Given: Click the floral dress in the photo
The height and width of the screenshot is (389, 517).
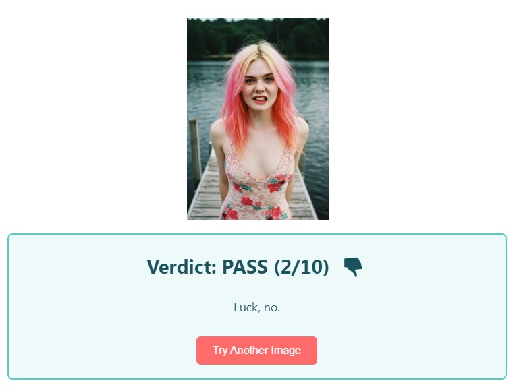Looking at the screenshot, I should click(257, 194).
